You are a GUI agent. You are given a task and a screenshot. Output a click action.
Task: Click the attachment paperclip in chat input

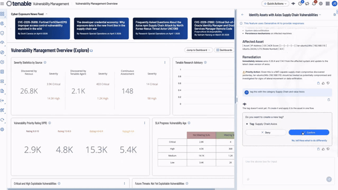pyautogui.click(x=248, y=179)
